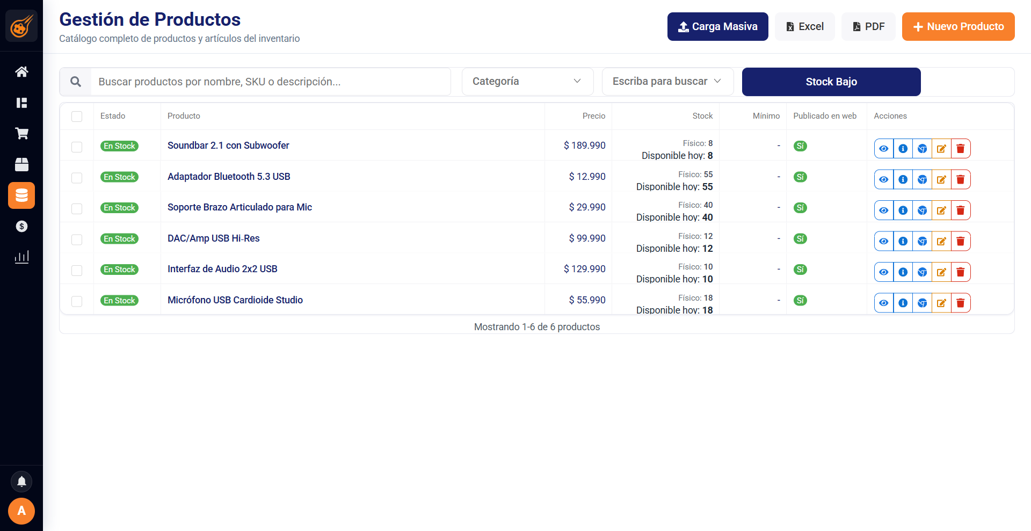This screenshot has width=1031, height=531.
Task: Filter by Stock Bajo button
Action: (831, 82)
